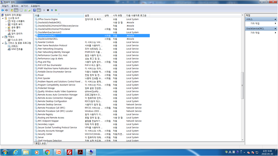
Task: Show hidden tray icons with the up arrow
Action: click(x=245, y=152)
